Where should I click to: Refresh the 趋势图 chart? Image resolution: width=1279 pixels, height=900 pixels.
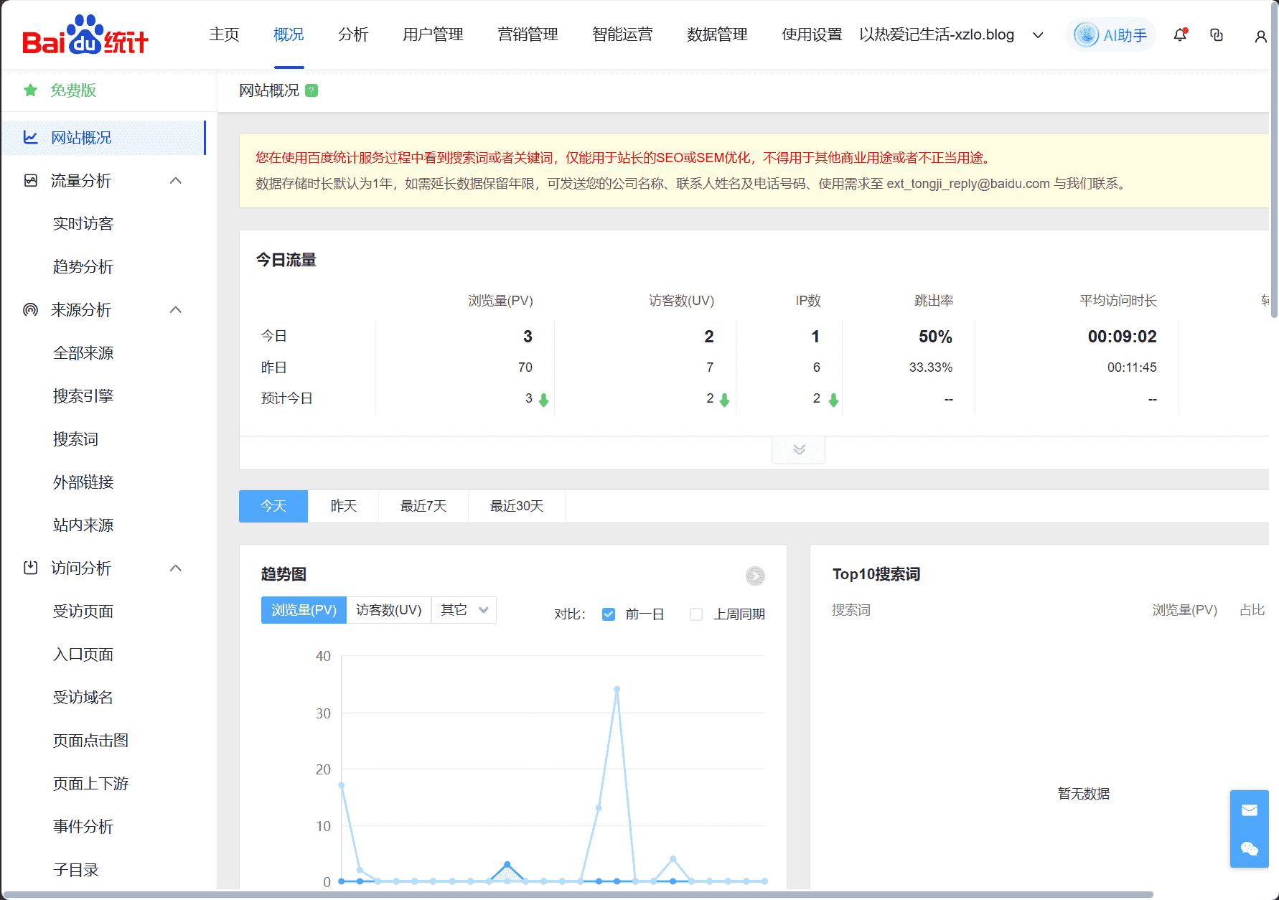point(755,576)
